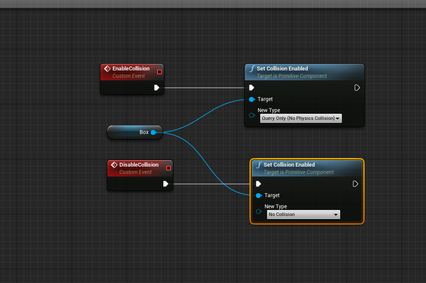Click EnableCollision white execution output pin
The width and height of the screenshot is (426, 283).
[x=157, y=88]
